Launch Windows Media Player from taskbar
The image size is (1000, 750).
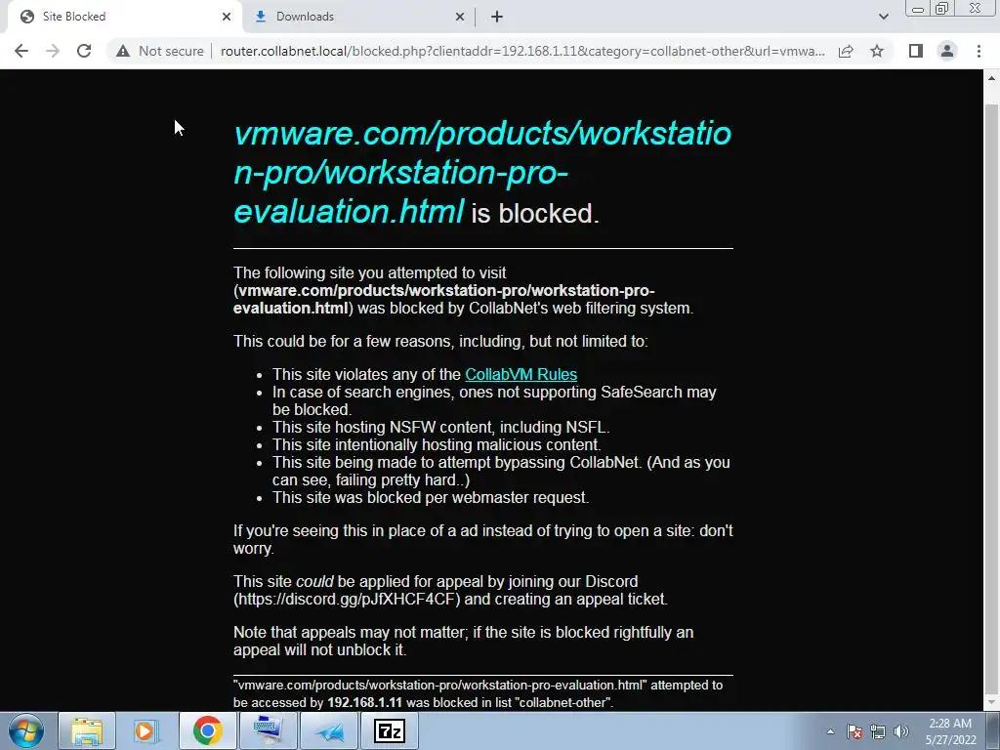(146, 730)
